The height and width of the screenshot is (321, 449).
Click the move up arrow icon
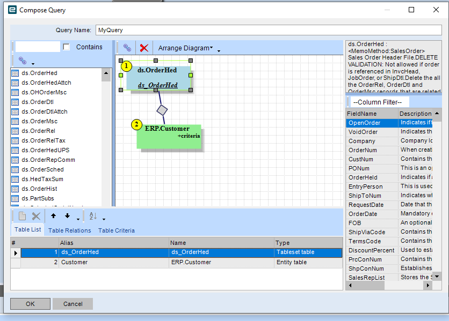point(53,216)
